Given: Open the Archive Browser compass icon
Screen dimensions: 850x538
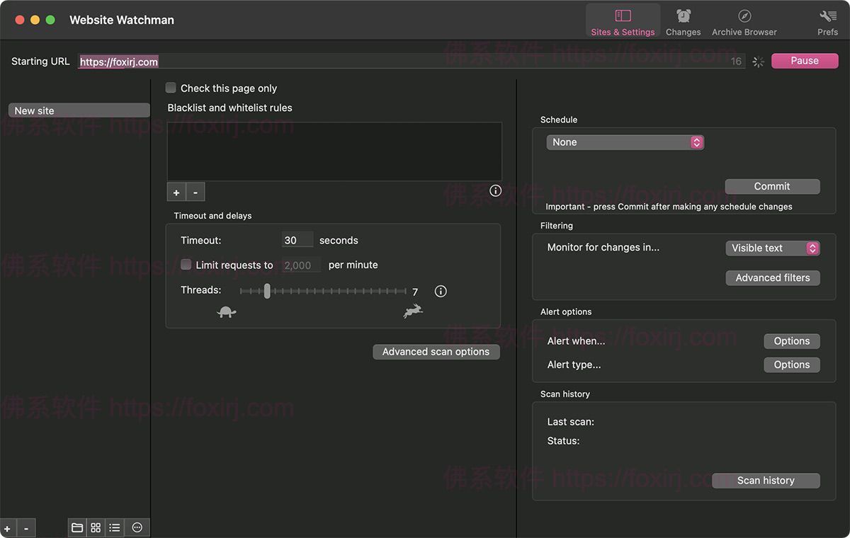Looking at the screenshot, I should pos(744,14).
